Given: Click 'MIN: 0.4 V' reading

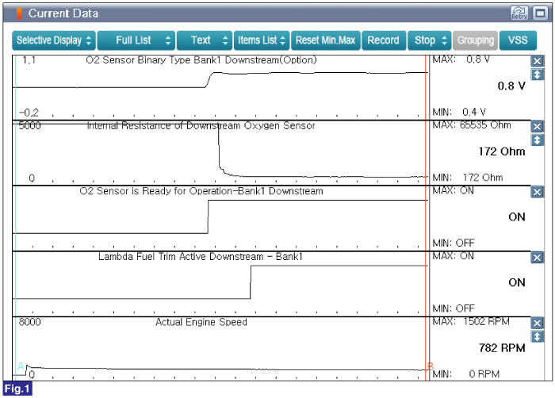Looking at the screenshot, I should click(x=459, y=113).
